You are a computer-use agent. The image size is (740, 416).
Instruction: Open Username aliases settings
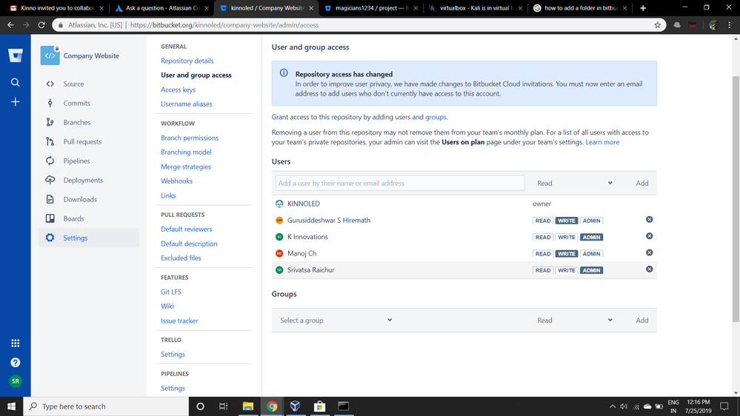[187, 104]
